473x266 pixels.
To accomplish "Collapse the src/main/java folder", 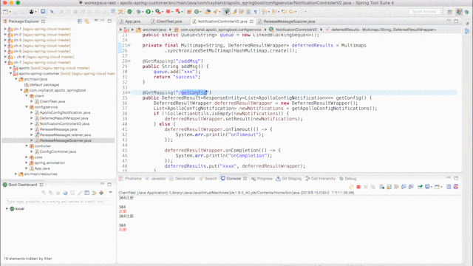I will coord(16,79).
